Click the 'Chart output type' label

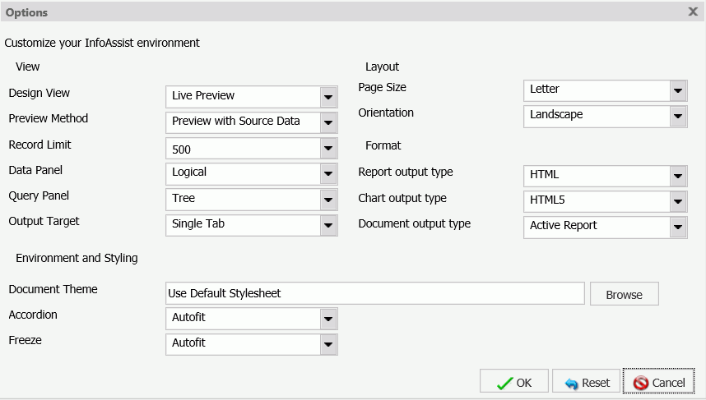(402, 198)
